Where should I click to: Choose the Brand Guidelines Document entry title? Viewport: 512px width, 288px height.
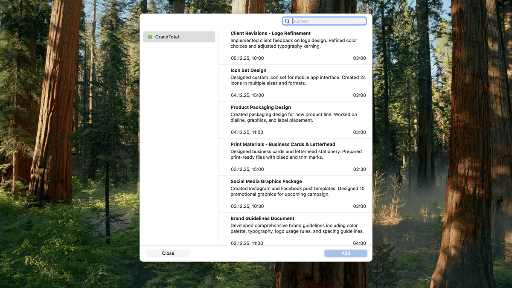262,218
